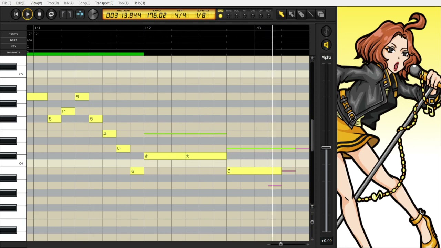Toggle the yellow speaker monitor icon
The height and width of the screenshot is (248, 441).
326,45
